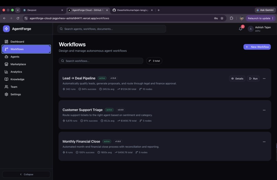
Task: Go to Marketplace in the sidebar
Action: click(26, 64)
